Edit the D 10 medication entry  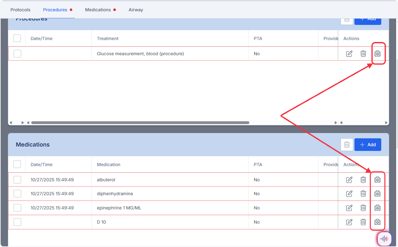coord(349,222)
